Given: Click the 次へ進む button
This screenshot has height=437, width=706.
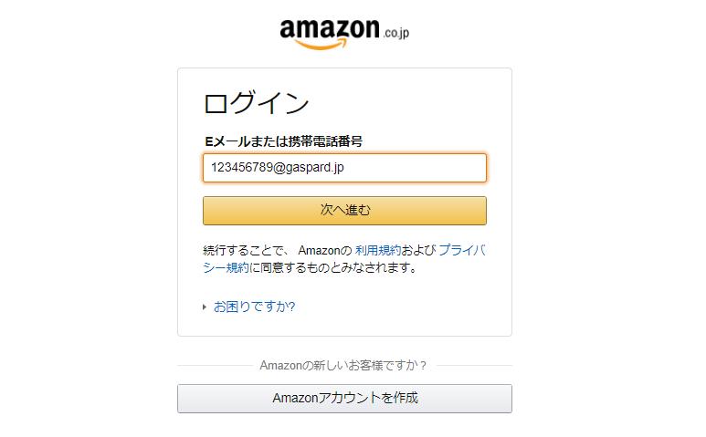Looking at the screenshot, I should (344, 211).
